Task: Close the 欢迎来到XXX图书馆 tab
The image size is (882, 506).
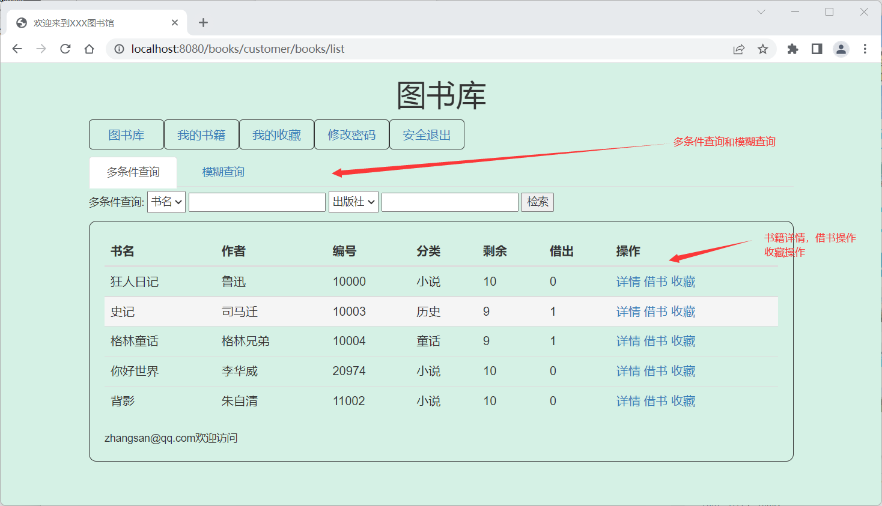Action: [175, 23]
